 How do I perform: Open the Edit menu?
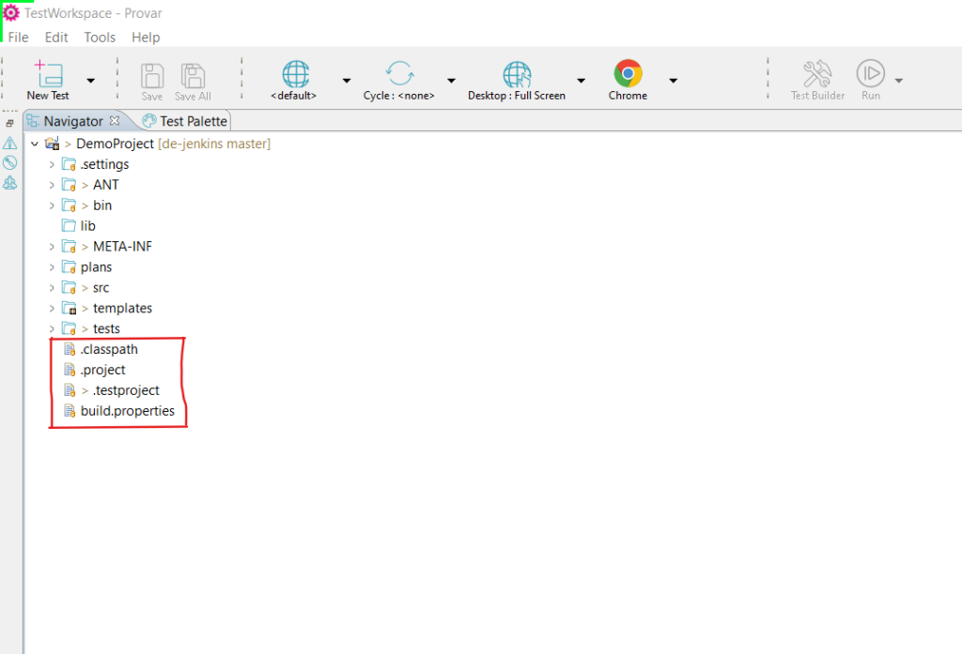pyautogui.click(x=56, y=38)
